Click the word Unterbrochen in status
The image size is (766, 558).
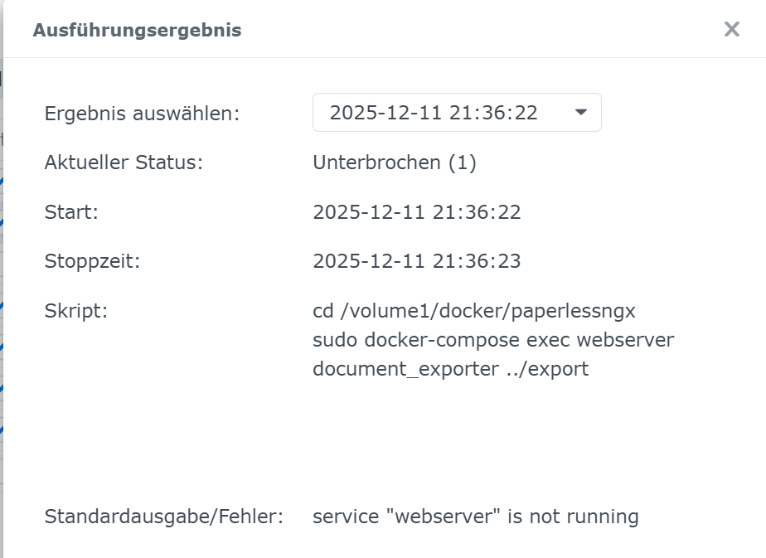[376, 163]
